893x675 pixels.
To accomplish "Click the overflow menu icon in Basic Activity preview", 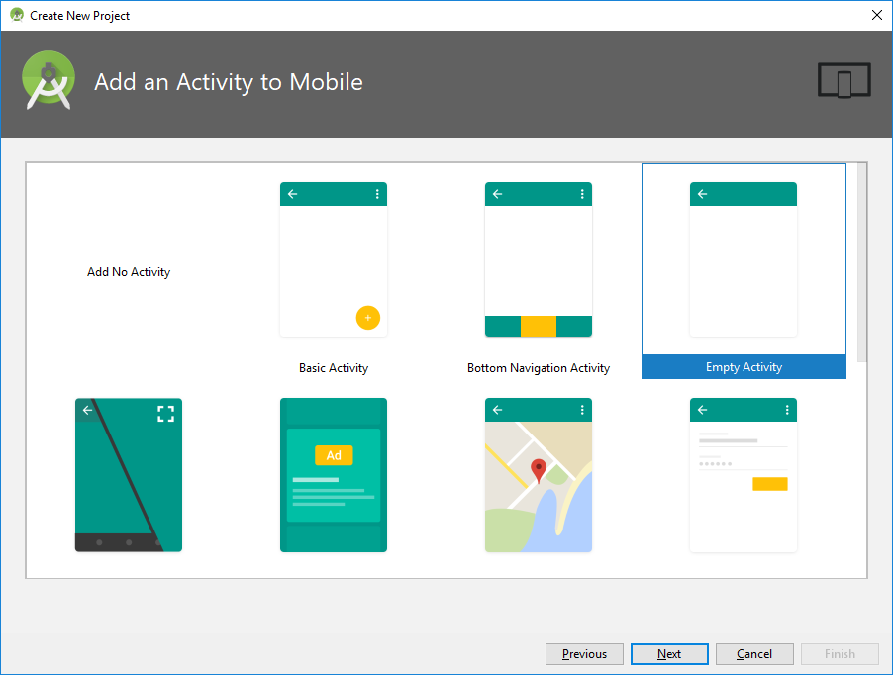I will pos(376,194).
